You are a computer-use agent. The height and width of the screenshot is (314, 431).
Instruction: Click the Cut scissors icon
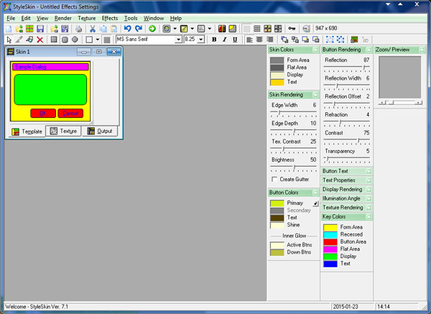tap(93, 28)
